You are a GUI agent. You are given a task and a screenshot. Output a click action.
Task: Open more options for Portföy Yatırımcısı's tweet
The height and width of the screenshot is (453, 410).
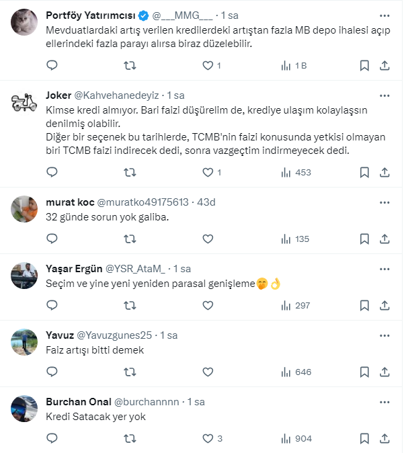(384, 15)
